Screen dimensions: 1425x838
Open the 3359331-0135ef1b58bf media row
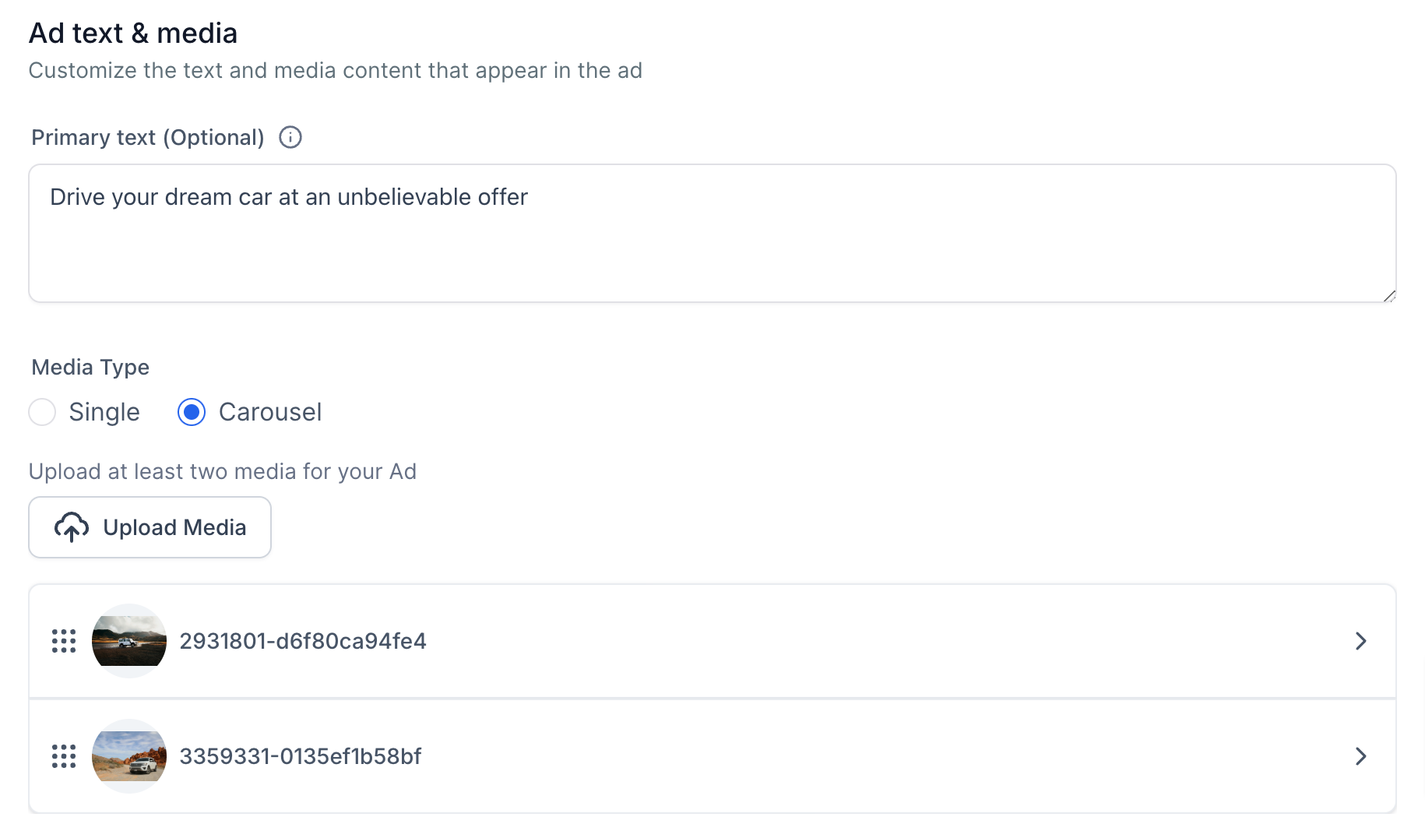click(x=712, y=756)
